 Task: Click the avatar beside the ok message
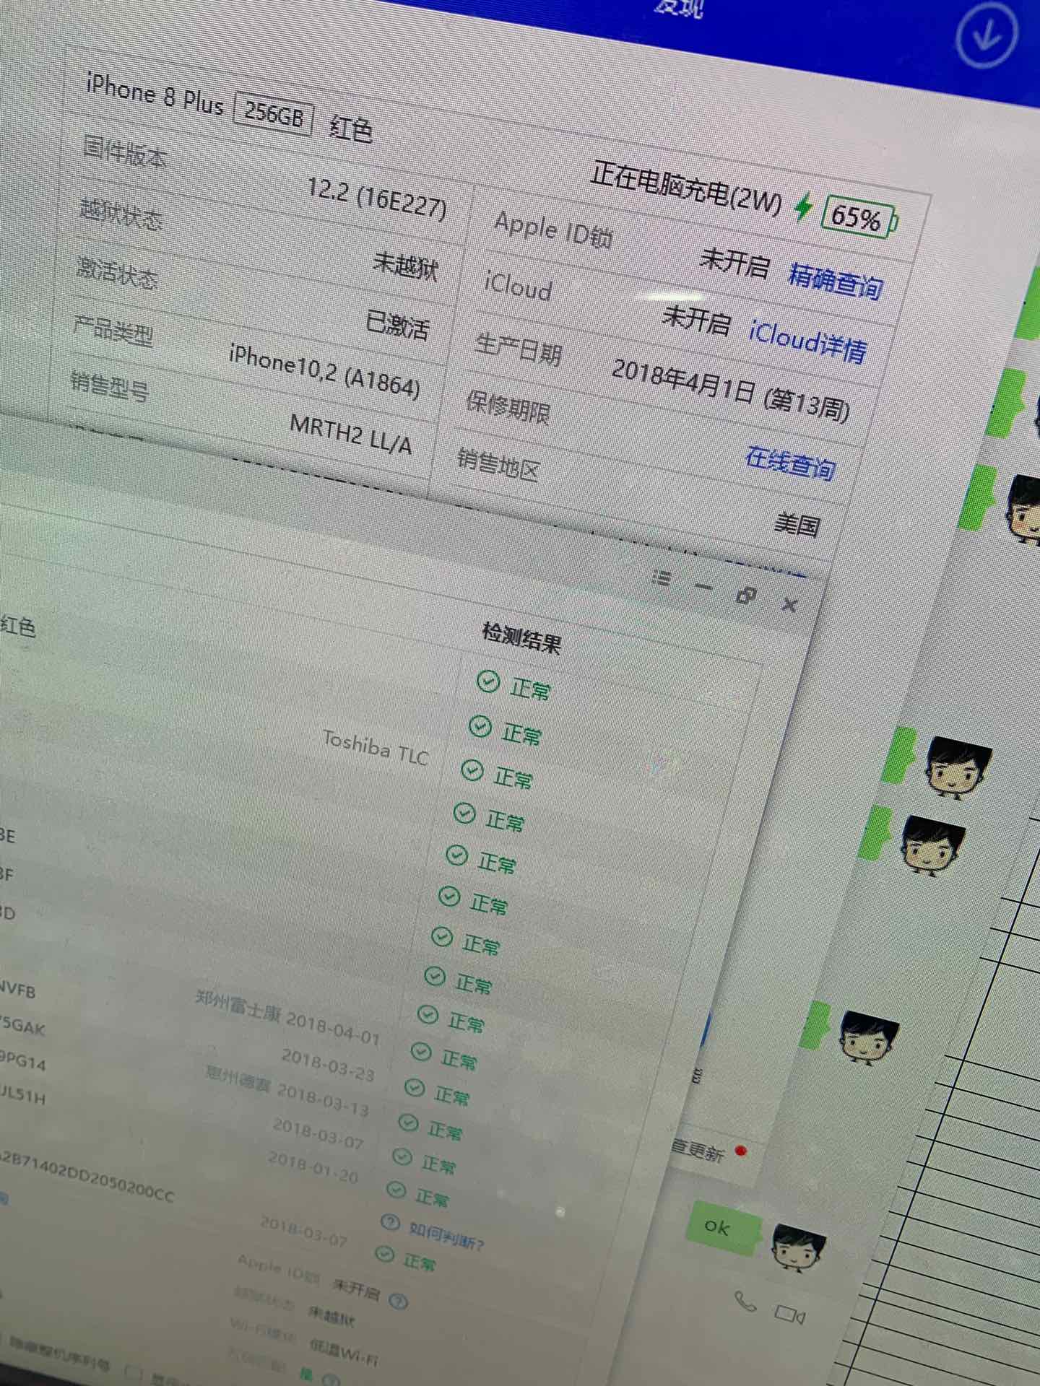tap(797, 1248)
